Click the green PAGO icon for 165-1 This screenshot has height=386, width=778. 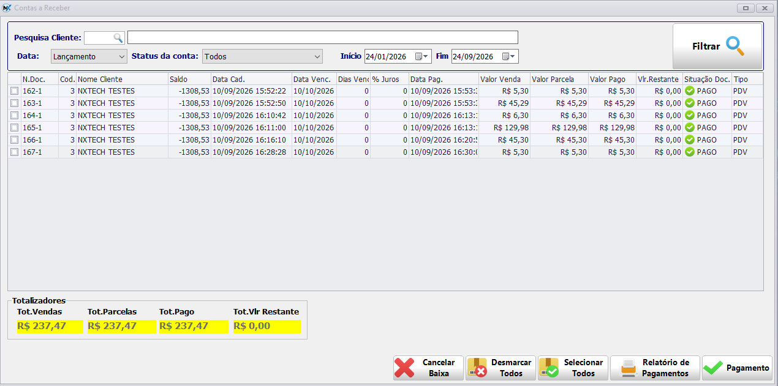coord(690,127)
